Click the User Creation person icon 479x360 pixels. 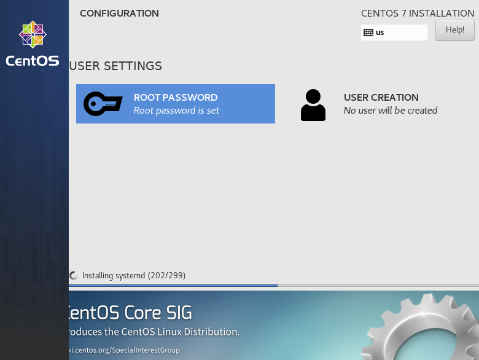[x=313, y=105]
